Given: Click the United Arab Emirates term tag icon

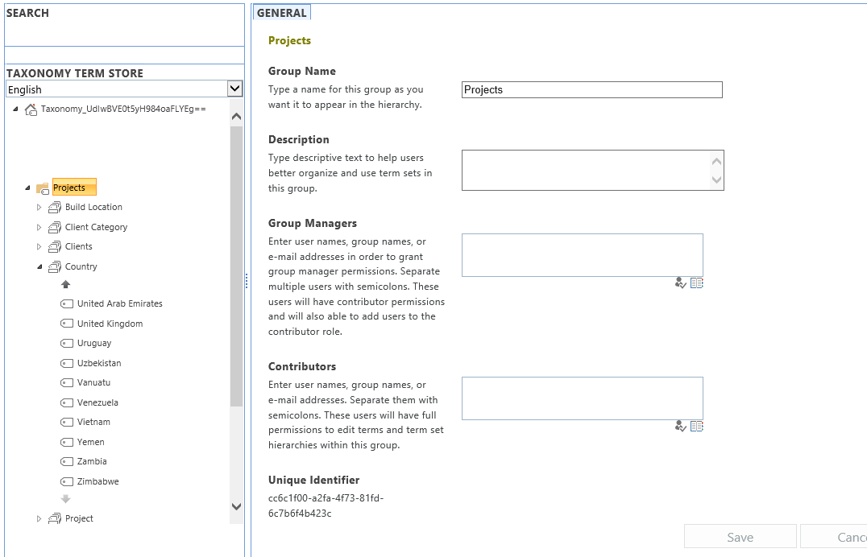Looking at the screenshot, I should click(x=67, y=304).
